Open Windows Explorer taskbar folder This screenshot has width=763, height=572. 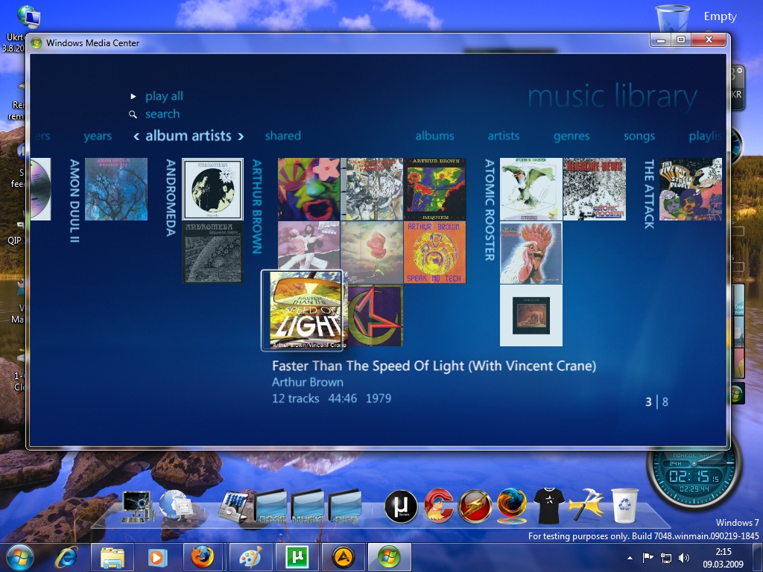(x=112, y=557)
